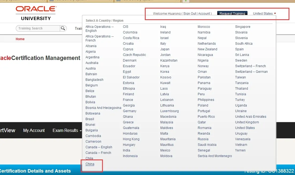This screenshot has height=175, width=295.
Task: Open My Account in the dark menu bar
Action: [34, 130]
